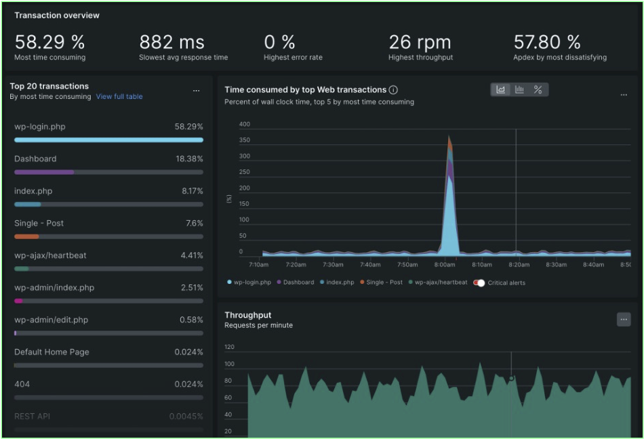Switch to the bar chart view icon

tap(519, 89)
